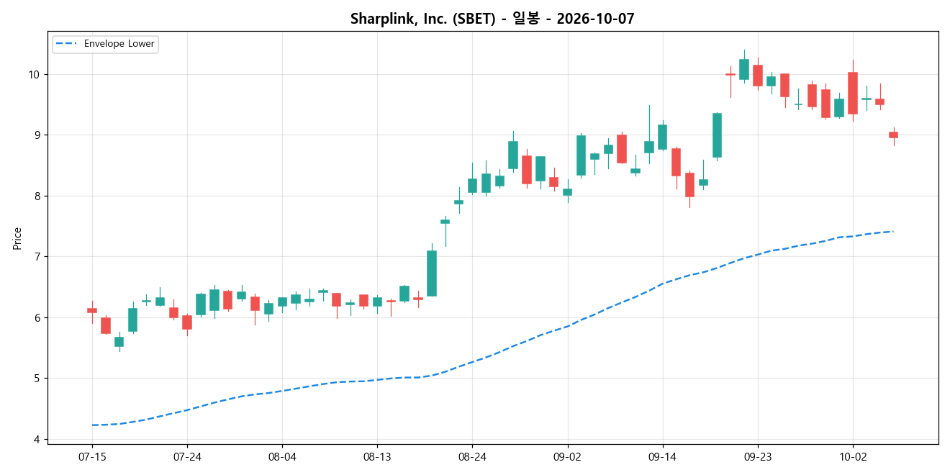Click the last red candlestick near 9
Viewport: 950px width, 475px height.
pos(893,135)
